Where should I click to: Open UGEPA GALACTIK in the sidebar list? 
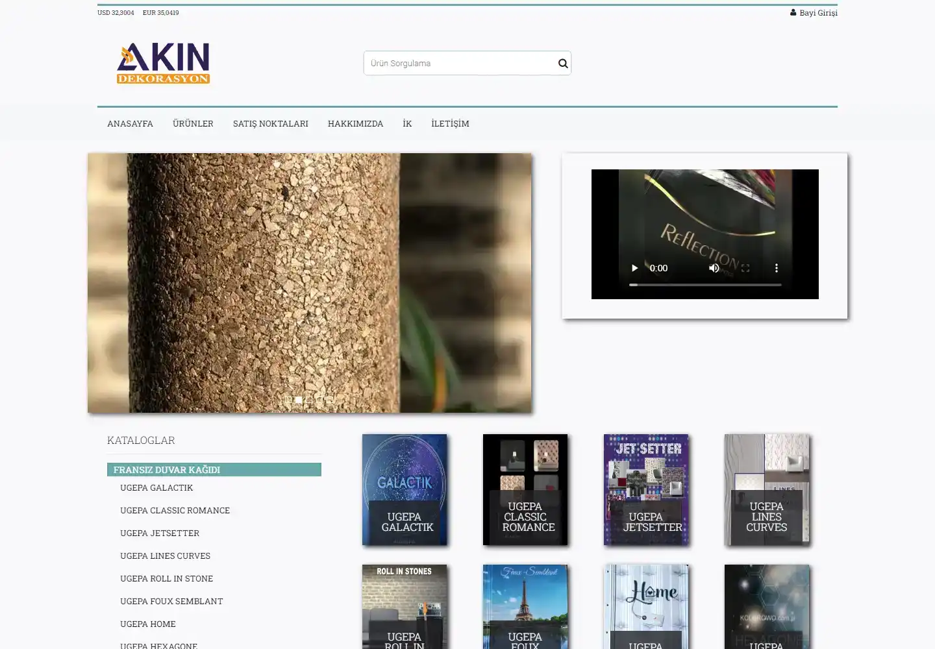tap(156, 488)
